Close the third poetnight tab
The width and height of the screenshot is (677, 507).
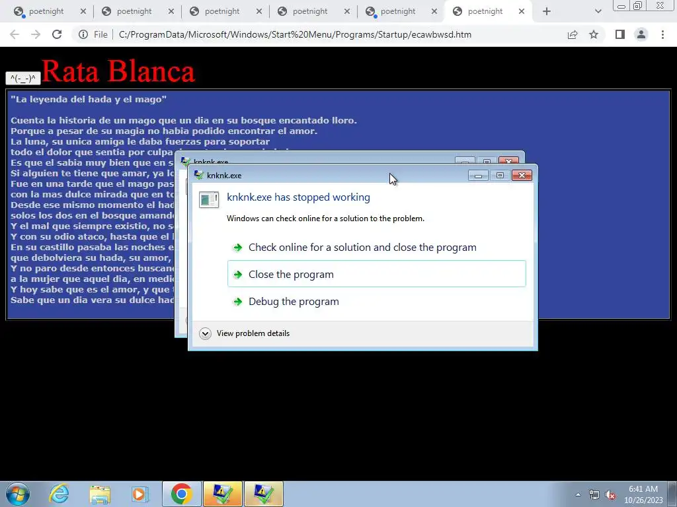pyautogui.click(x=259, y=12)
